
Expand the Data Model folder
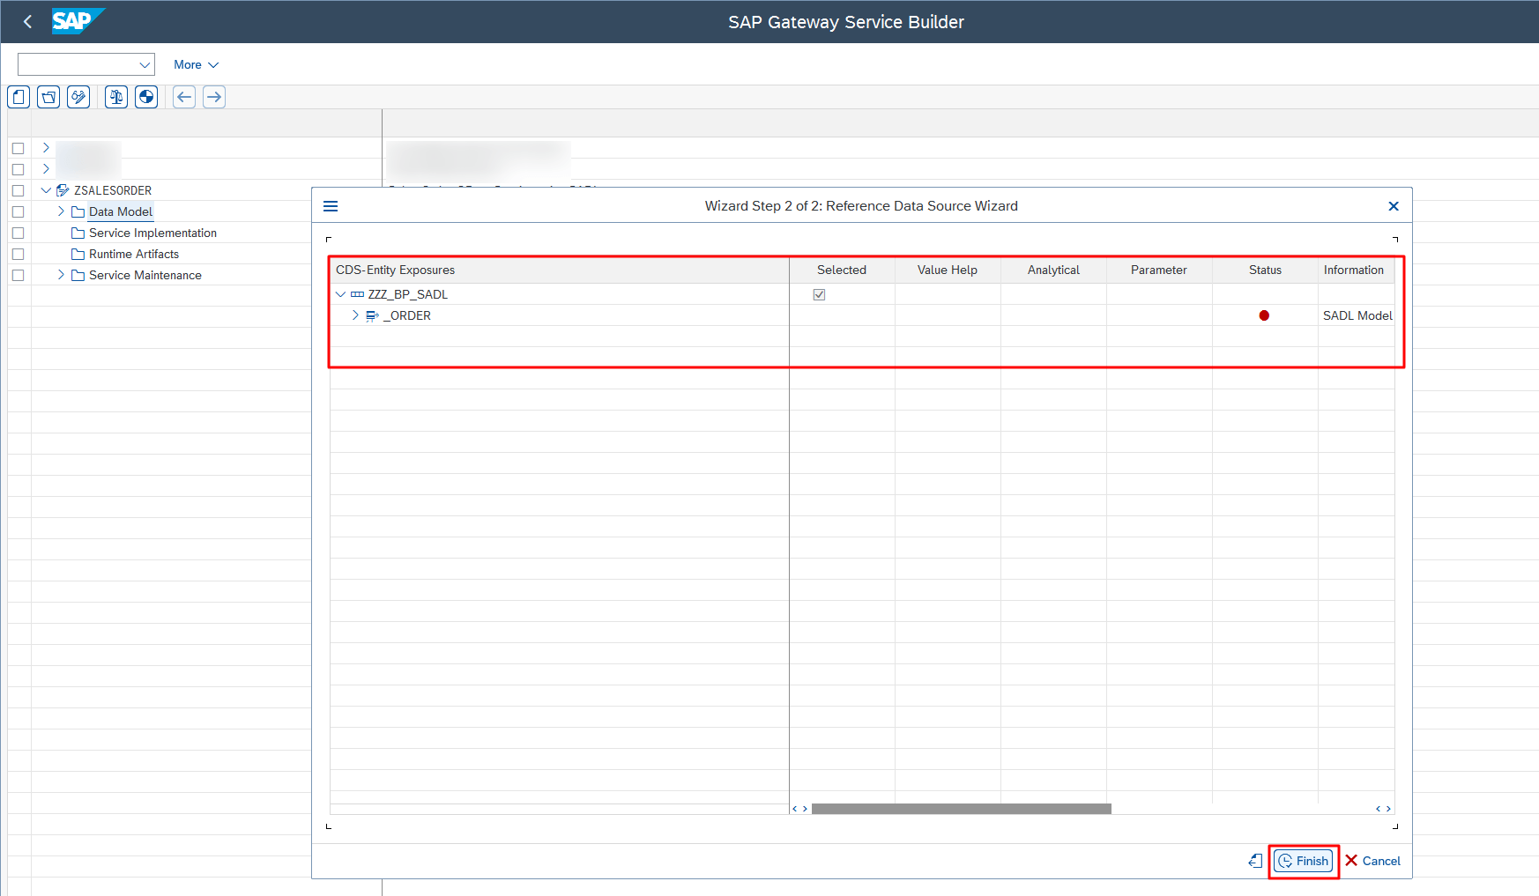[x=61, y=211]
